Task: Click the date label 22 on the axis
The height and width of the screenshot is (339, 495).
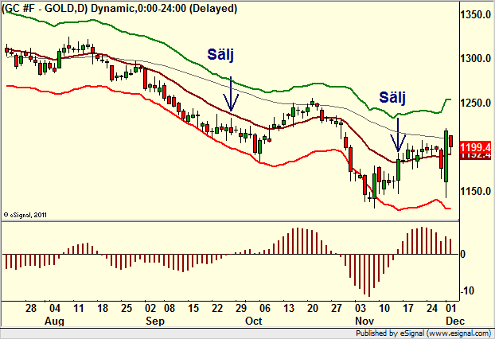Action: tap(217, 308)
